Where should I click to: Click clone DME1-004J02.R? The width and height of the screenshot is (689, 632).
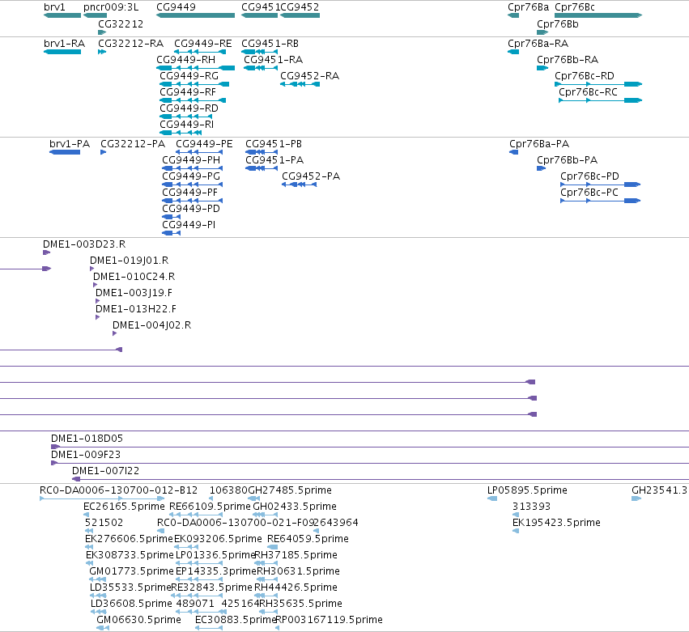click(x=152, y=325)
